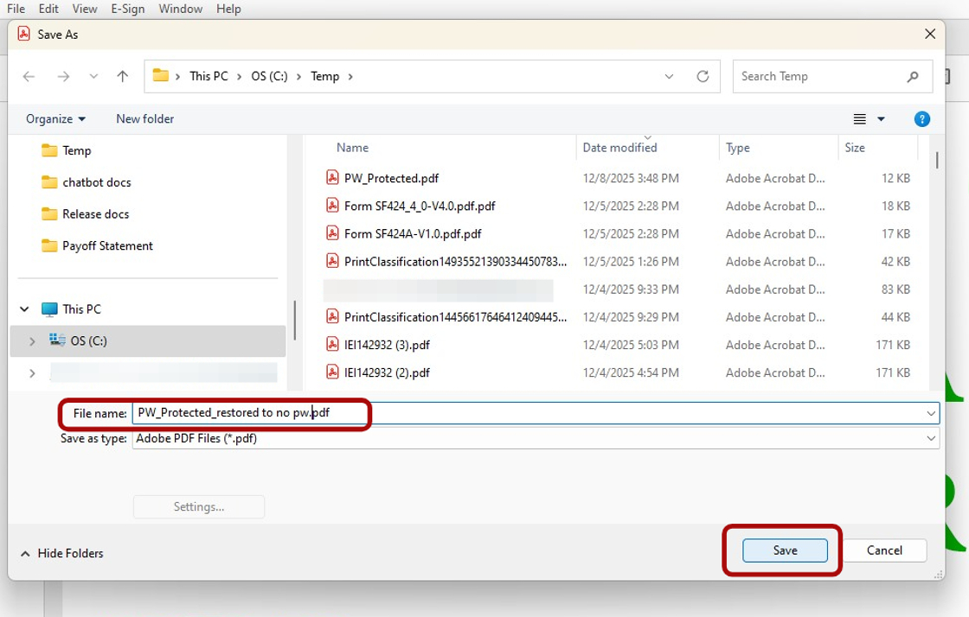
Task: Open the E-Sign menu in Acrobat
Action: (128, 9)
